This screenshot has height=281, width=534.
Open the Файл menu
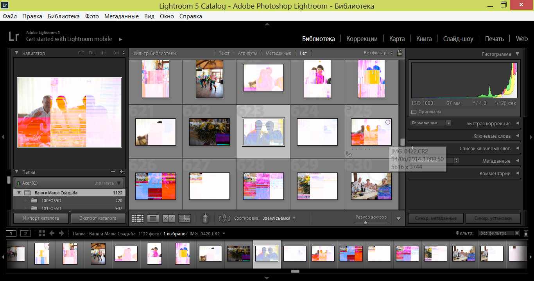9,16
